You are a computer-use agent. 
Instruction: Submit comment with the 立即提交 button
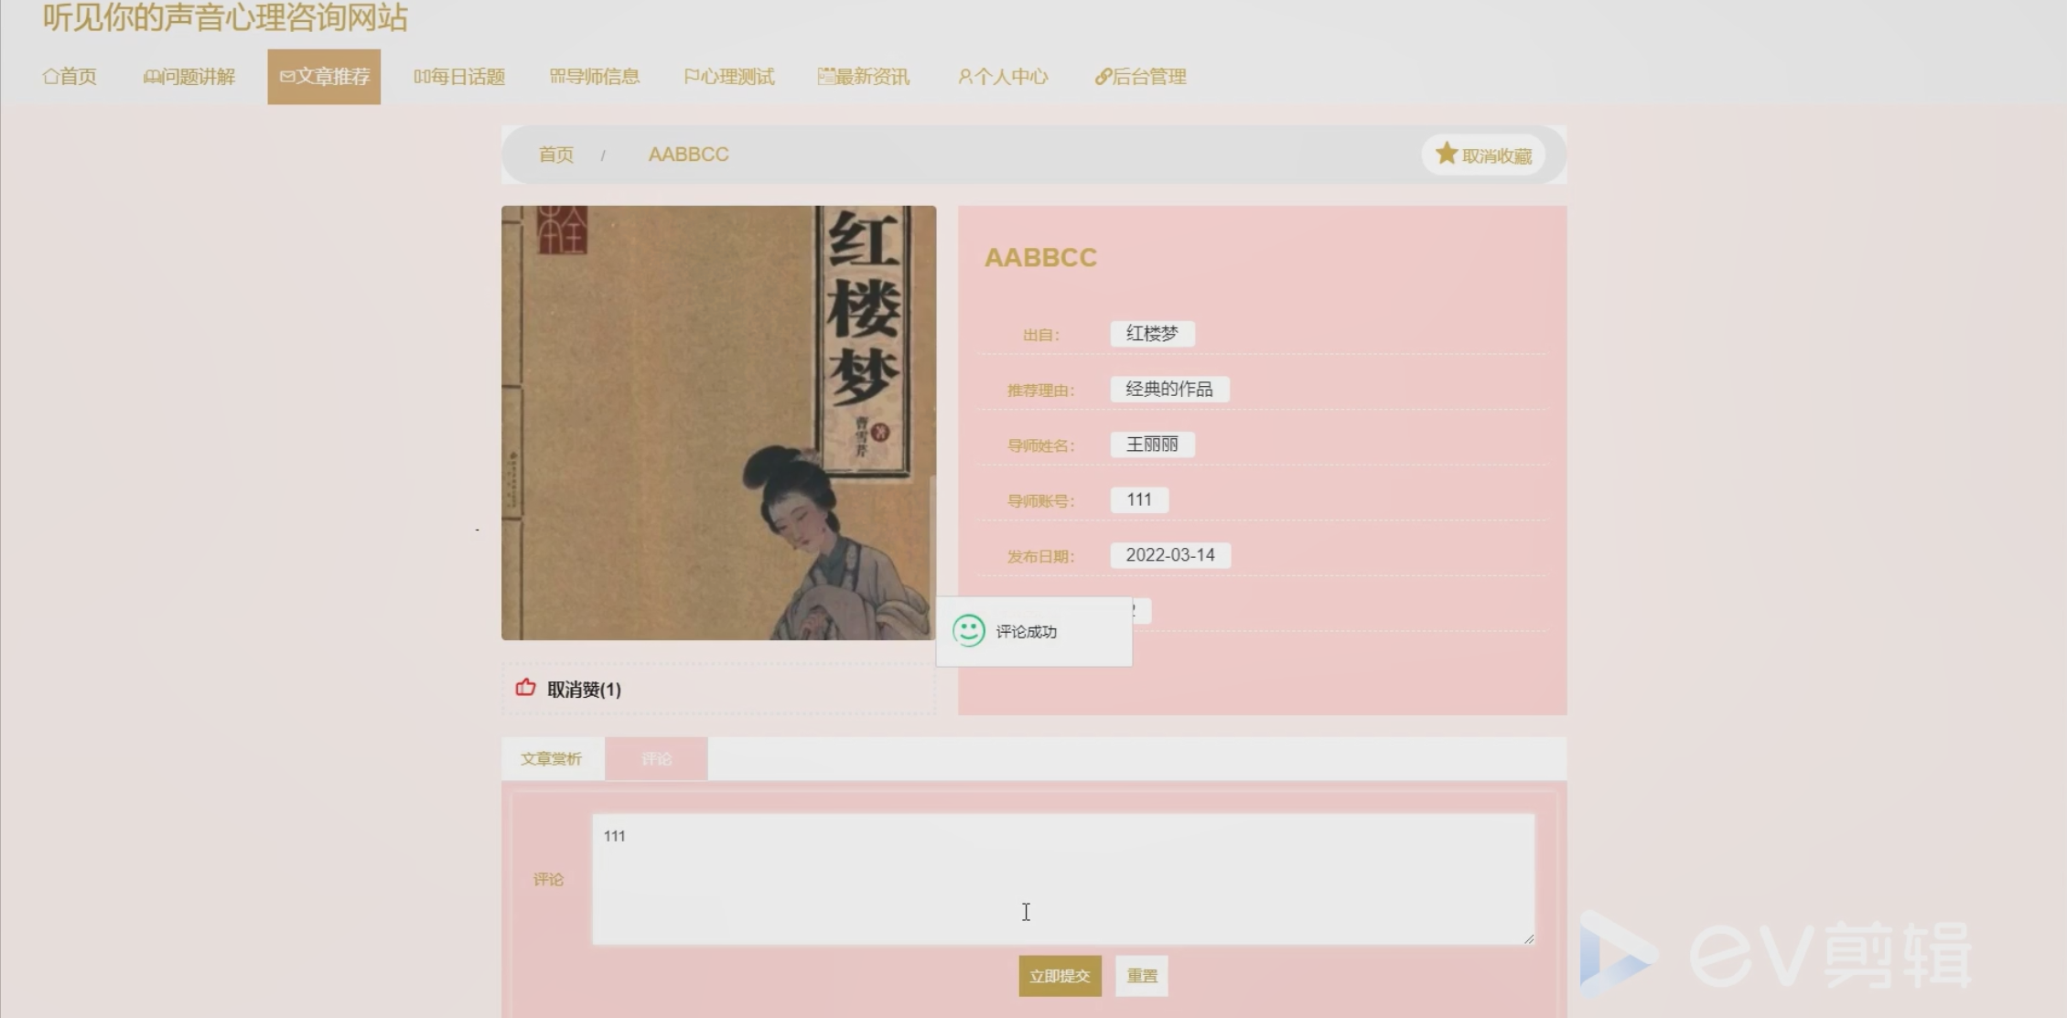[x=1060, y=976]
